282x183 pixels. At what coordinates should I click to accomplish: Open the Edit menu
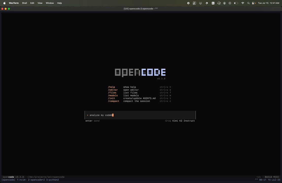[32, 3]
